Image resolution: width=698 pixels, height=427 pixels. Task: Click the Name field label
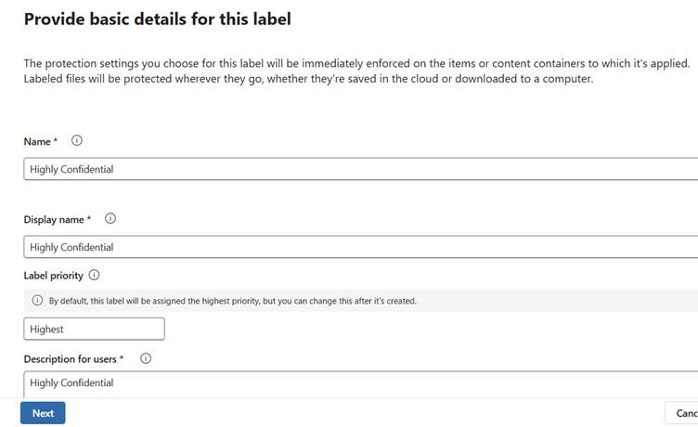pyautogui.click(x=36, y=141)
